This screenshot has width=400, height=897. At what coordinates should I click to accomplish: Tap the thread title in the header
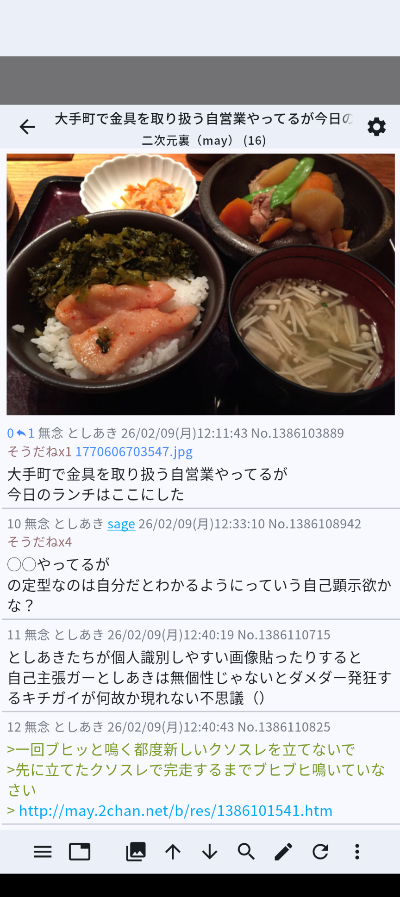[x=204, y=119]
